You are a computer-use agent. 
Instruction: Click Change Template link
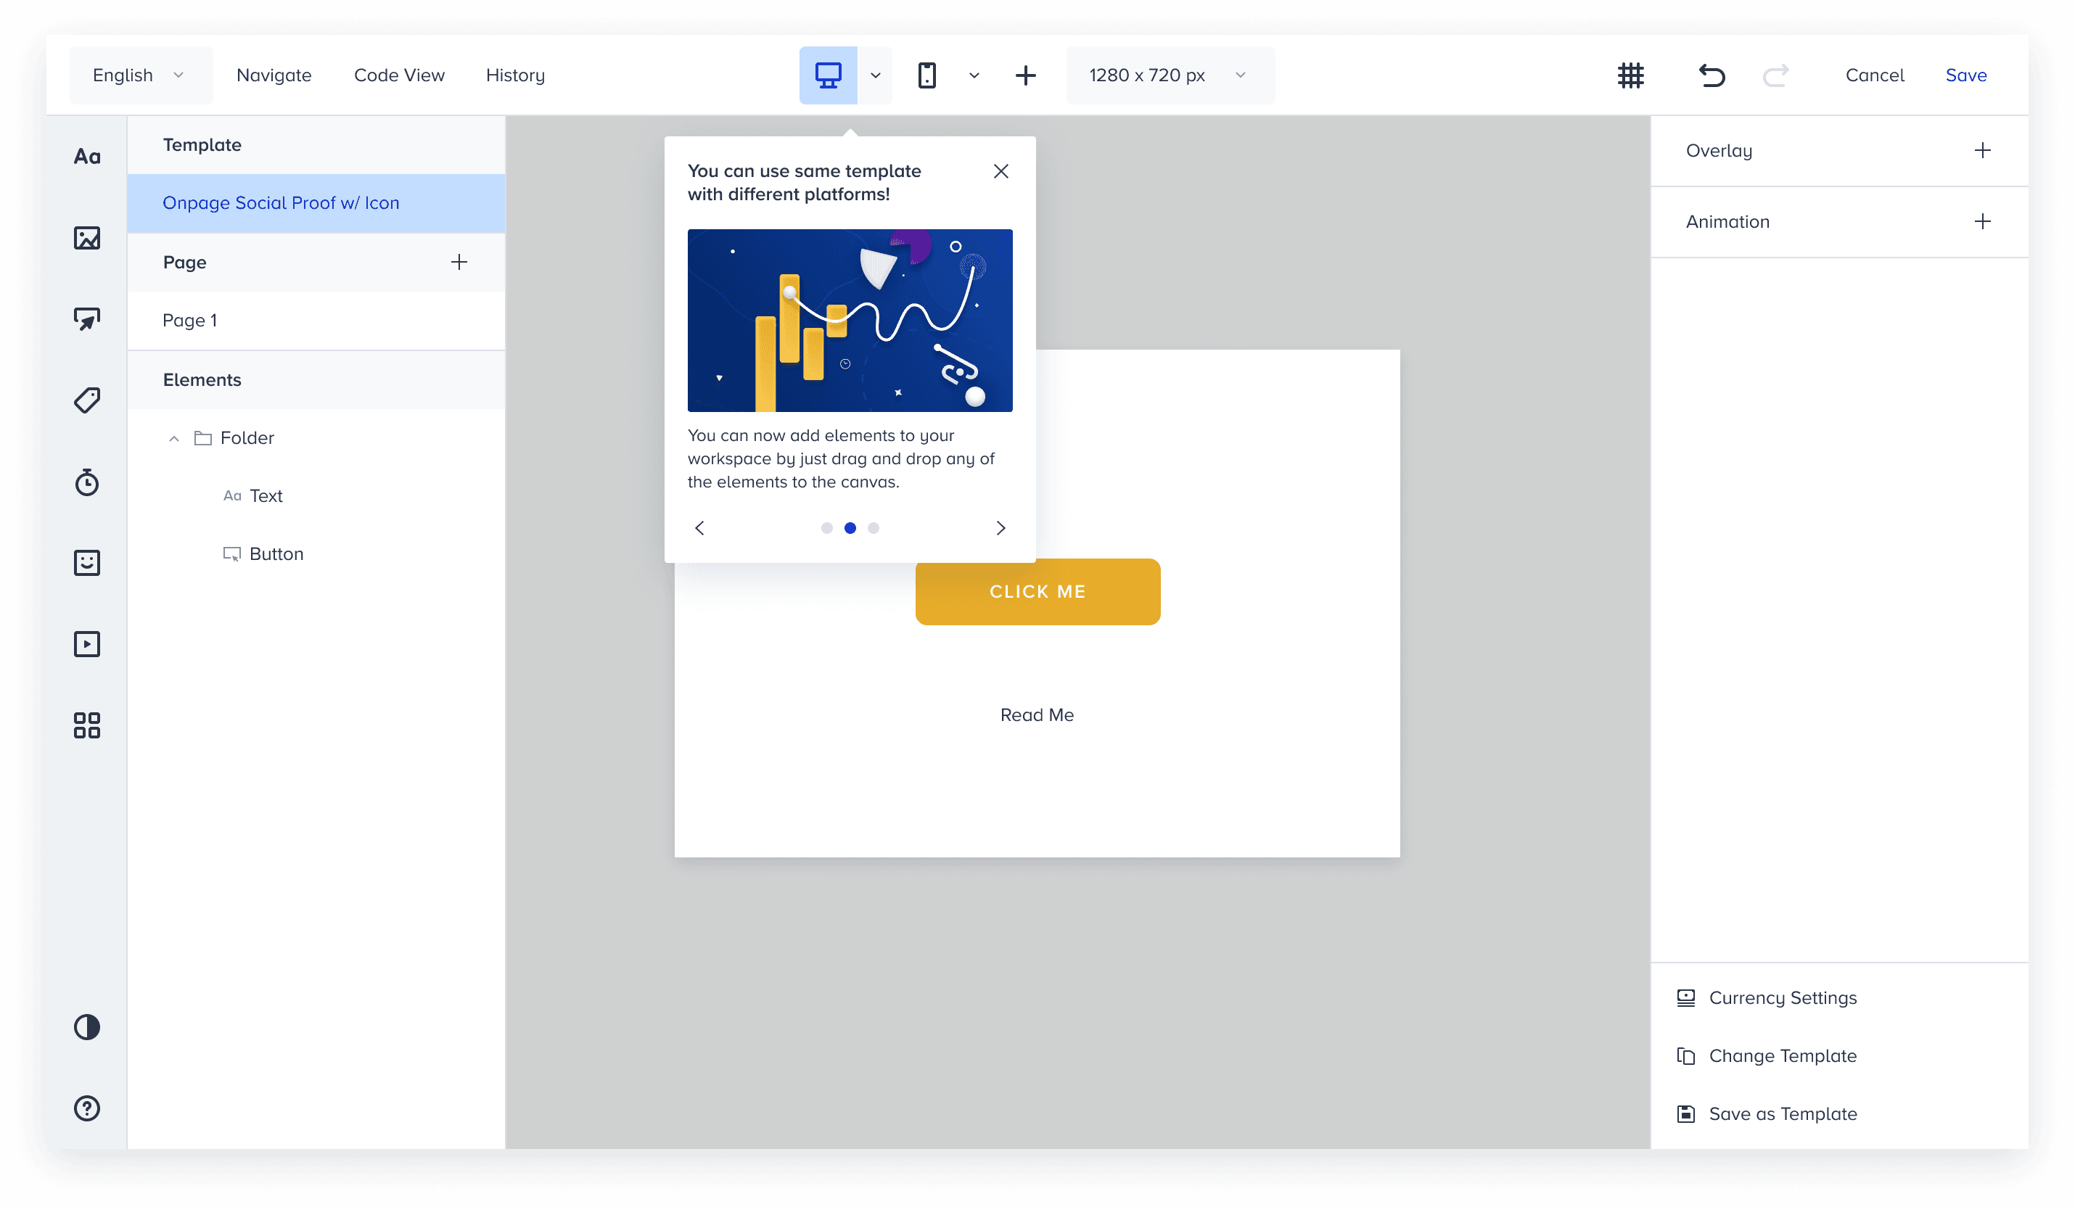tap(1782, 1055)
